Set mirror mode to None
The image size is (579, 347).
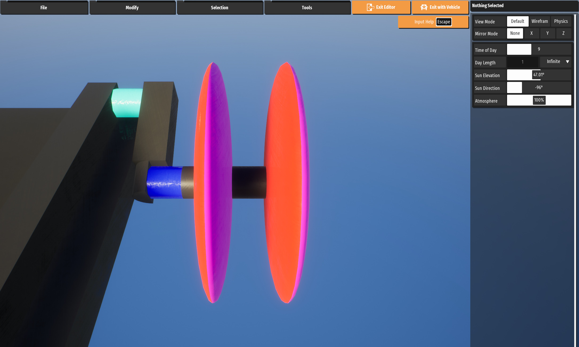click(515, 33)
